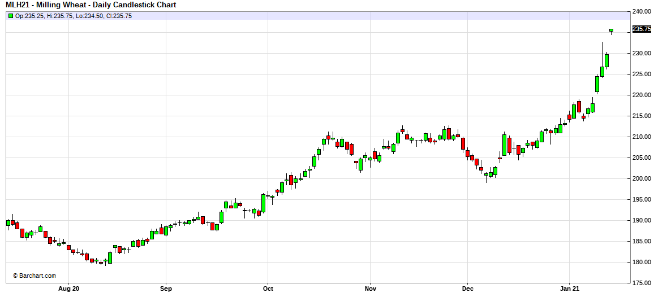The image size is (654, 306).
Task: Click the green square legend icon beside OHLC values
Action: (x=11, y=16)
